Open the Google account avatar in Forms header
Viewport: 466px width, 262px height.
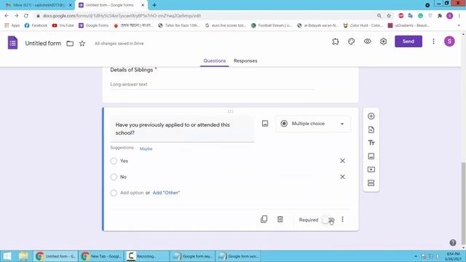click(x=449, y=41)
